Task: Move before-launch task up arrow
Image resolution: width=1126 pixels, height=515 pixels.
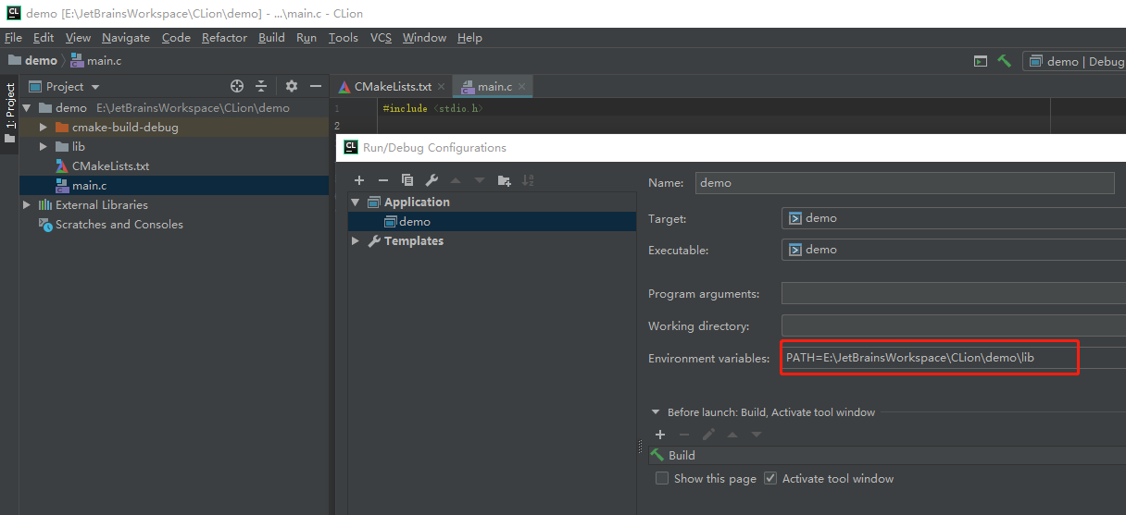Action: tap(732, 435)
